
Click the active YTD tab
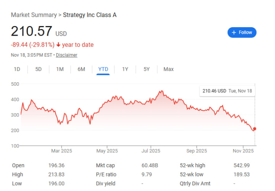click(103, 69)
